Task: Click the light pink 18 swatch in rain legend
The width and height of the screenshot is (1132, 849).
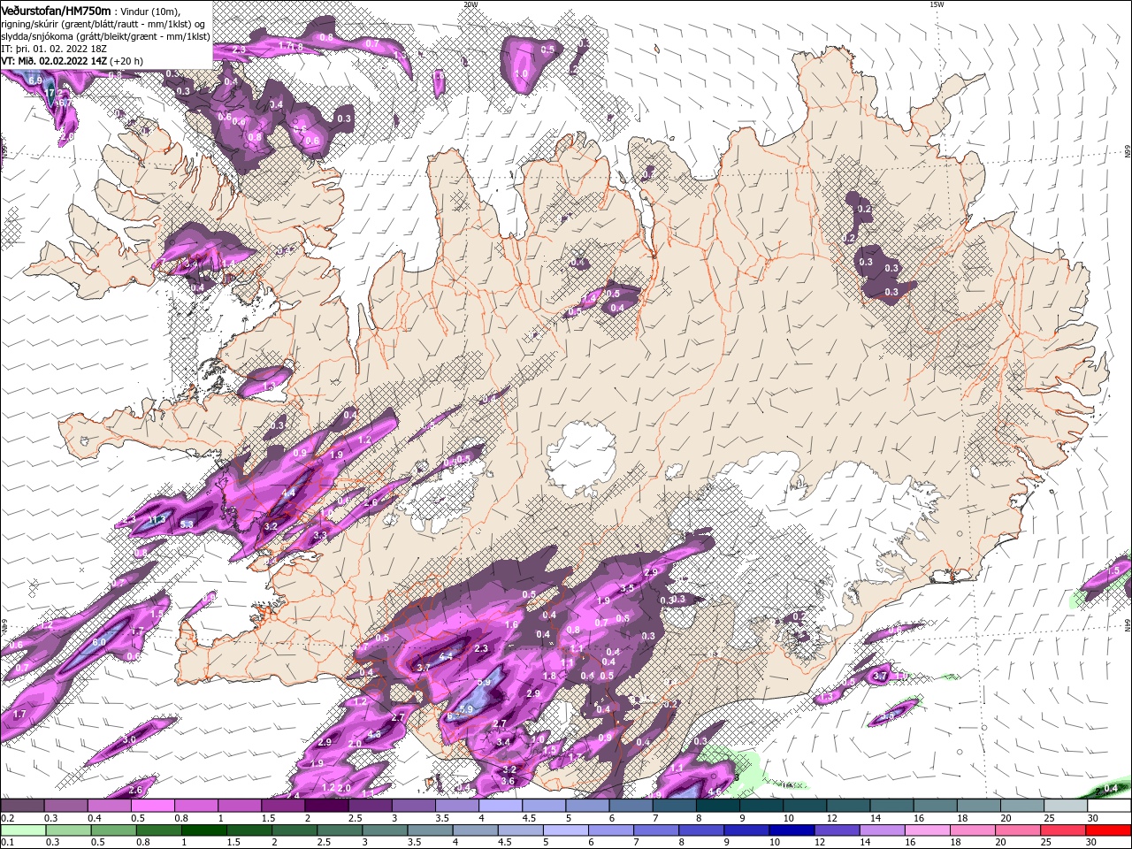Action: point(973,829)
